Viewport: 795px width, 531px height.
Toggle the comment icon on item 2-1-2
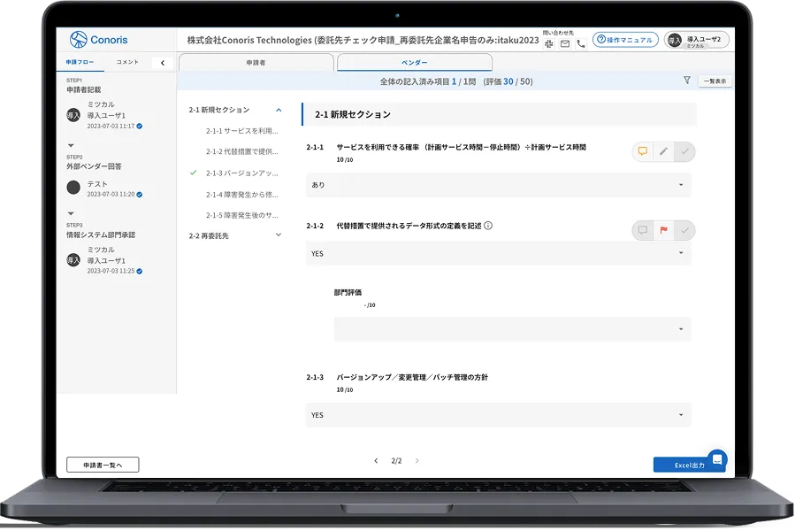[643, 229]
